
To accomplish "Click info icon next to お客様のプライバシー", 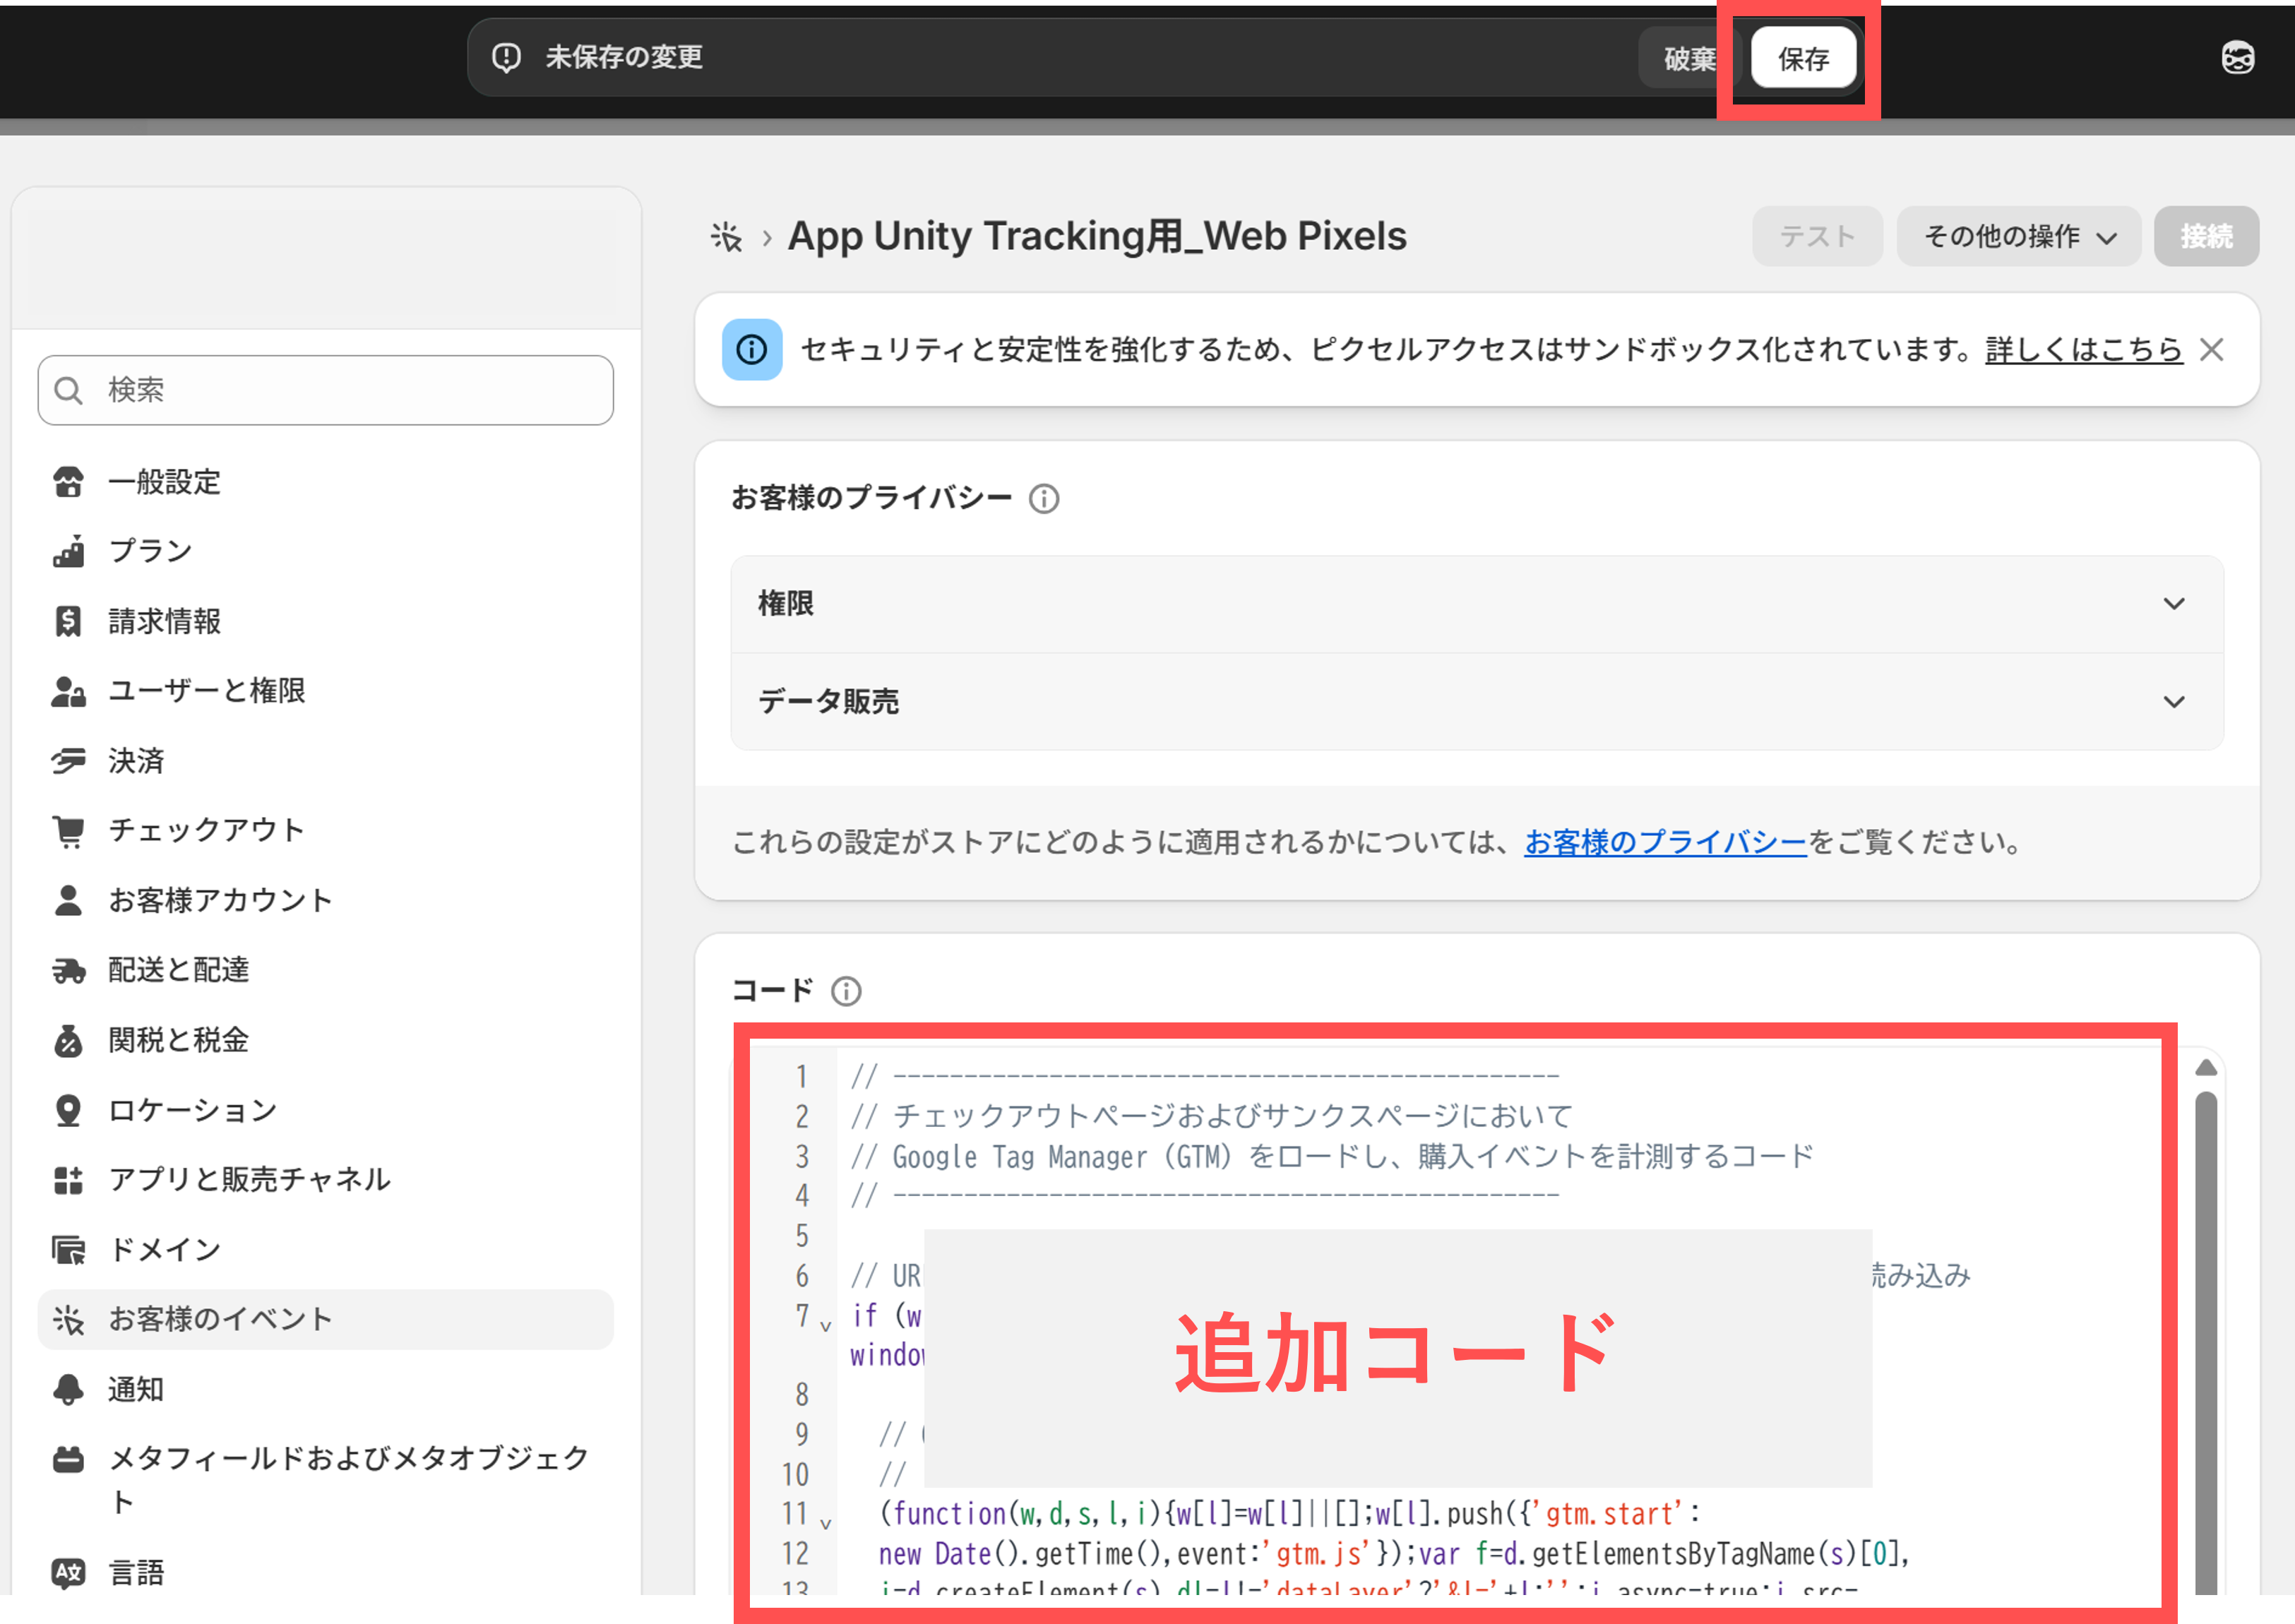I will coord(1044,498).
